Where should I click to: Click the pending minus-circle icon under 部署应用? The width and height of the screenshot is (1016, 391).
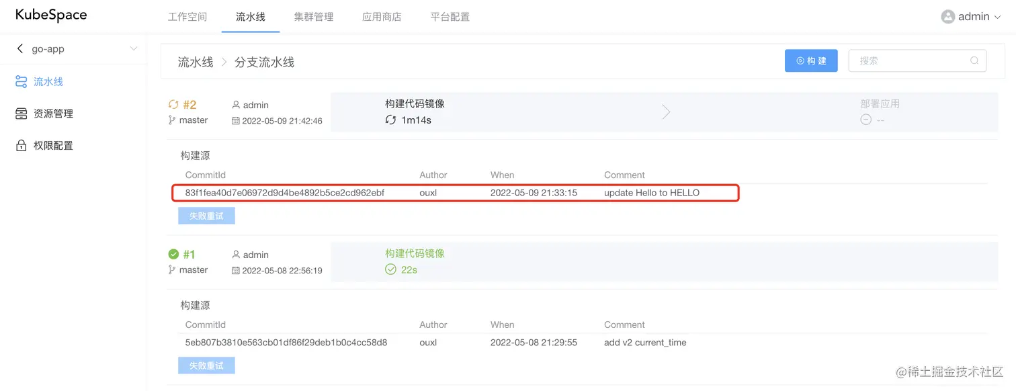click(866, 120)
